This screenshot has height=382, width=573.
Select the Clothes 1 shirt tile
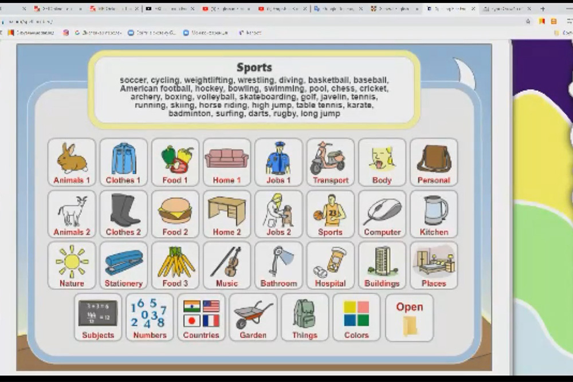point(123,162)
